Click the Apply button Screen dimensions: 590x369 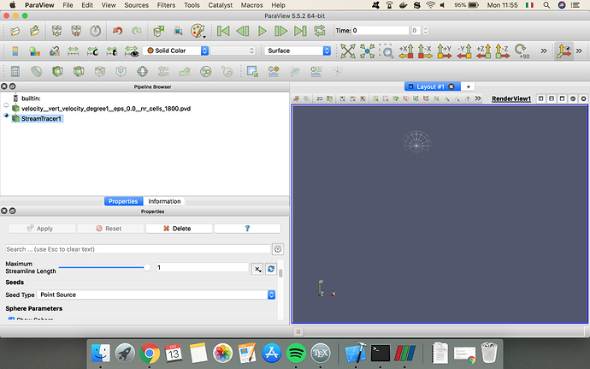coord(42,229)
